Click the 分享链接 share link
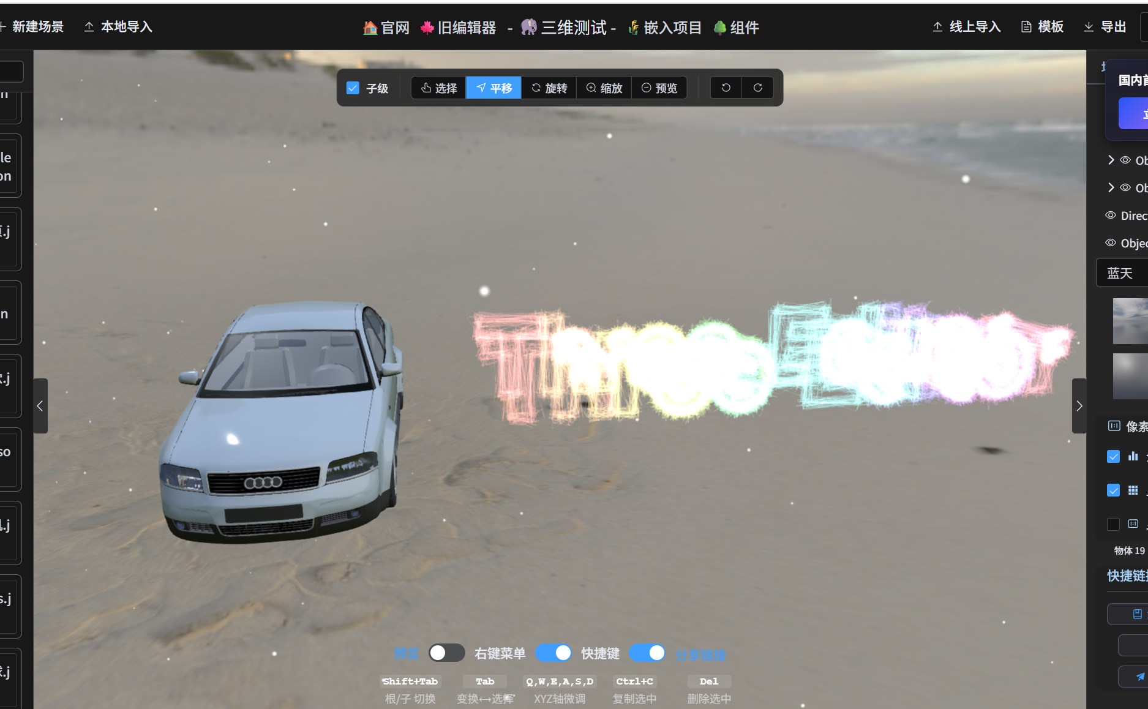 click(x=700, y=655)
